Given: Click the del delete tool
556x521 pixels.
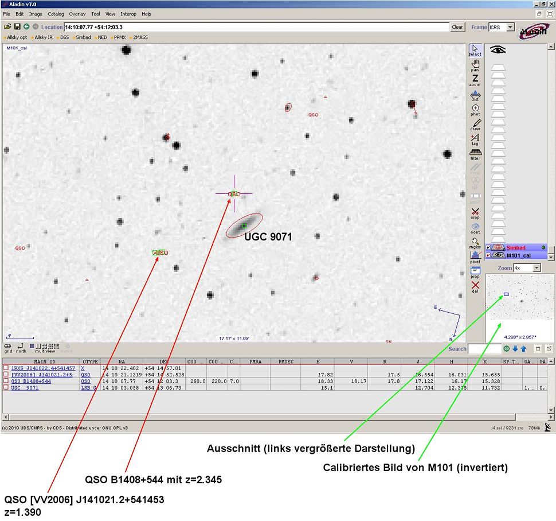Looking at the screenshot, I should [475, 286].
